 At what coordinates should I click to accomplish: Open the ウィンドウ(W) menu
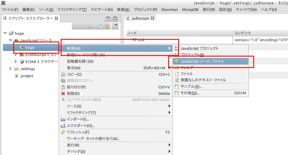point(246,9)
